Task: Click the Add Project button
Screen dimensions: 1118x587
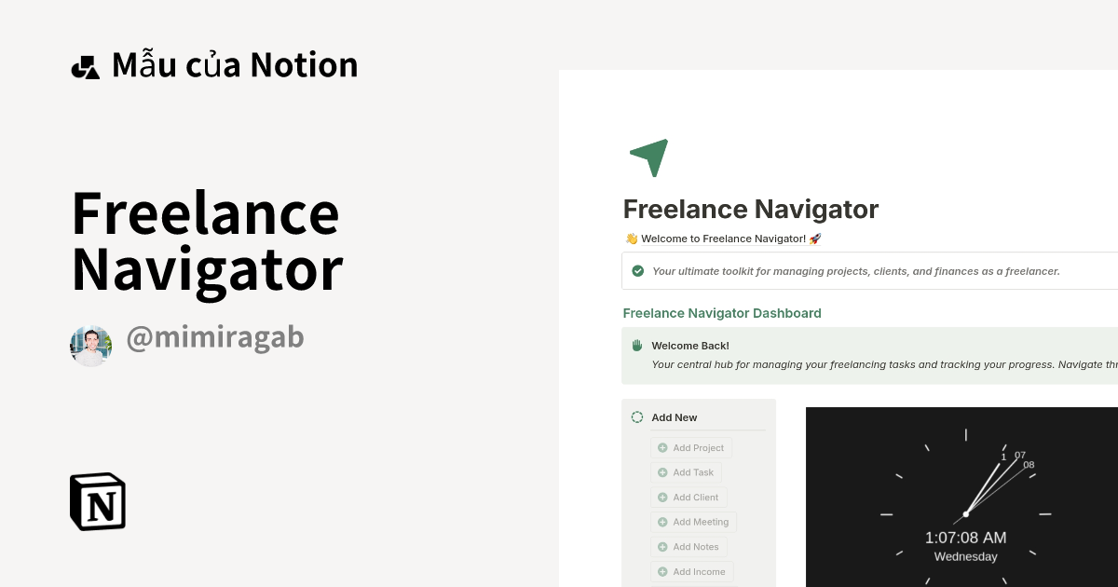Action: click(691, 447)
